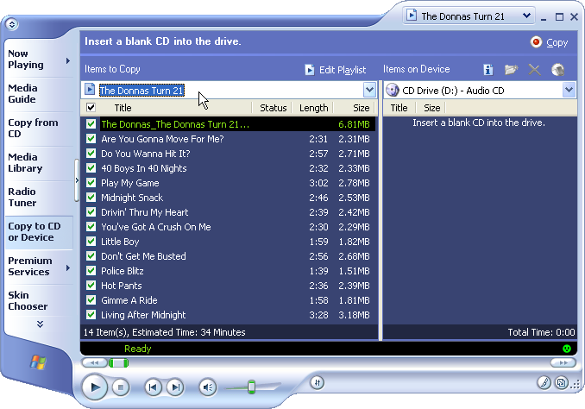Click the Copy text button
Image resolution: width=585 pixels, height=409 pixels.
tap(557, 42)
